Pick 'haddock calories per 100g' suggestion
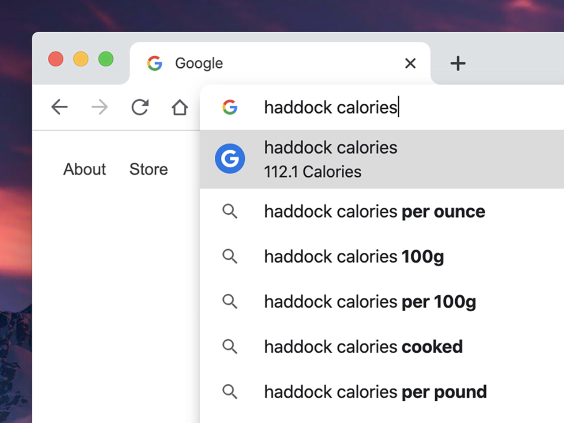Viewport: 564px width, 423px height. click(370, 302)
